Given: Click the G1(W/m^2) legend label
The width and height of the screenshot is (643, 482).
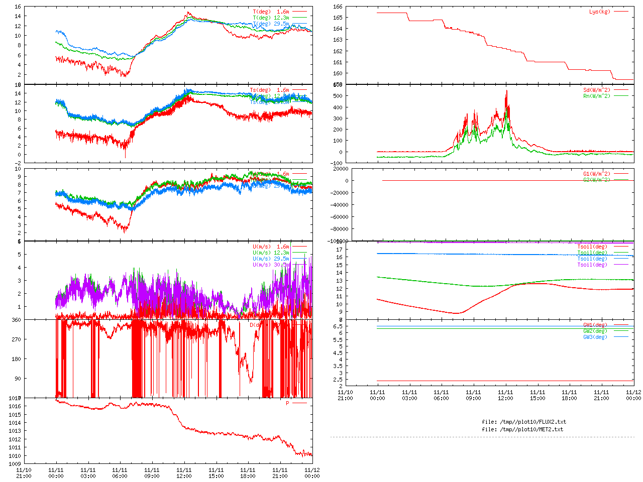Looking at the screenshot, I should tap(596, 174).
